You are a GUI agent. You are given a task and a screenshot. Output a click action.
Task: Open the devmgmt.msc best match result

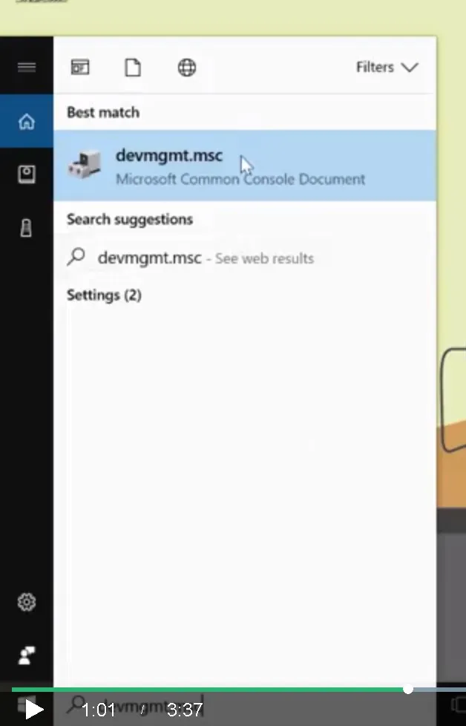tap(245, 166)
